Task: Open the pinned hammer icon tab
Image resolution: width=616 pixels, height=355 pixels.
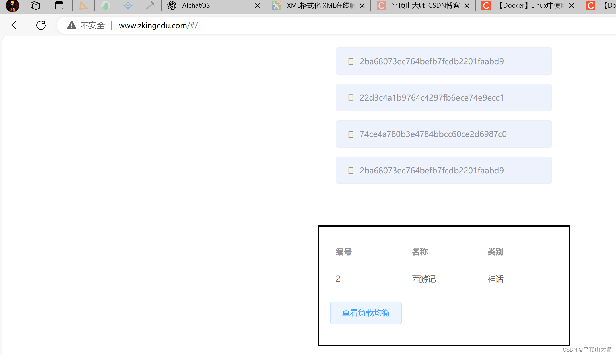Action: (150, 6)
